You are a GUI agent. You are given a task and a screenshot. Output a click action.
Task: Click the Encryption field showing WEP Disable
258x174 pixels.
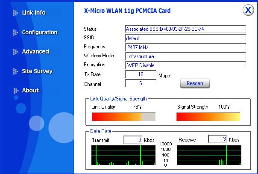tap(185, 65)
